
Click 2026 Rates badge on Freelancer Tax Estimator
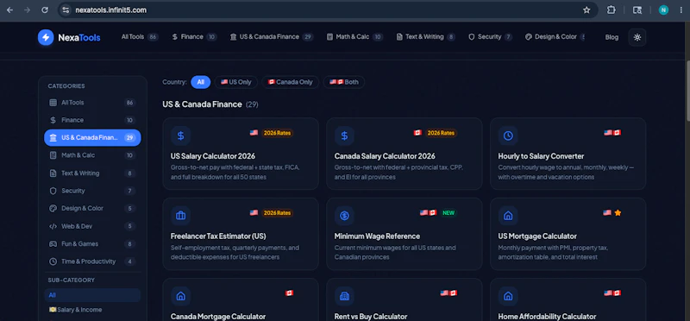(277, 212)
